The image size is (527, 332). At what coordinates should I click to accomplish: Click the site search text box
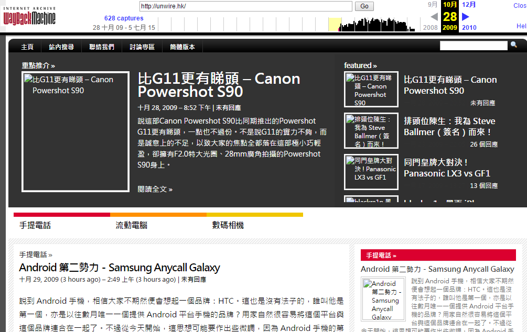click(474, 46)
